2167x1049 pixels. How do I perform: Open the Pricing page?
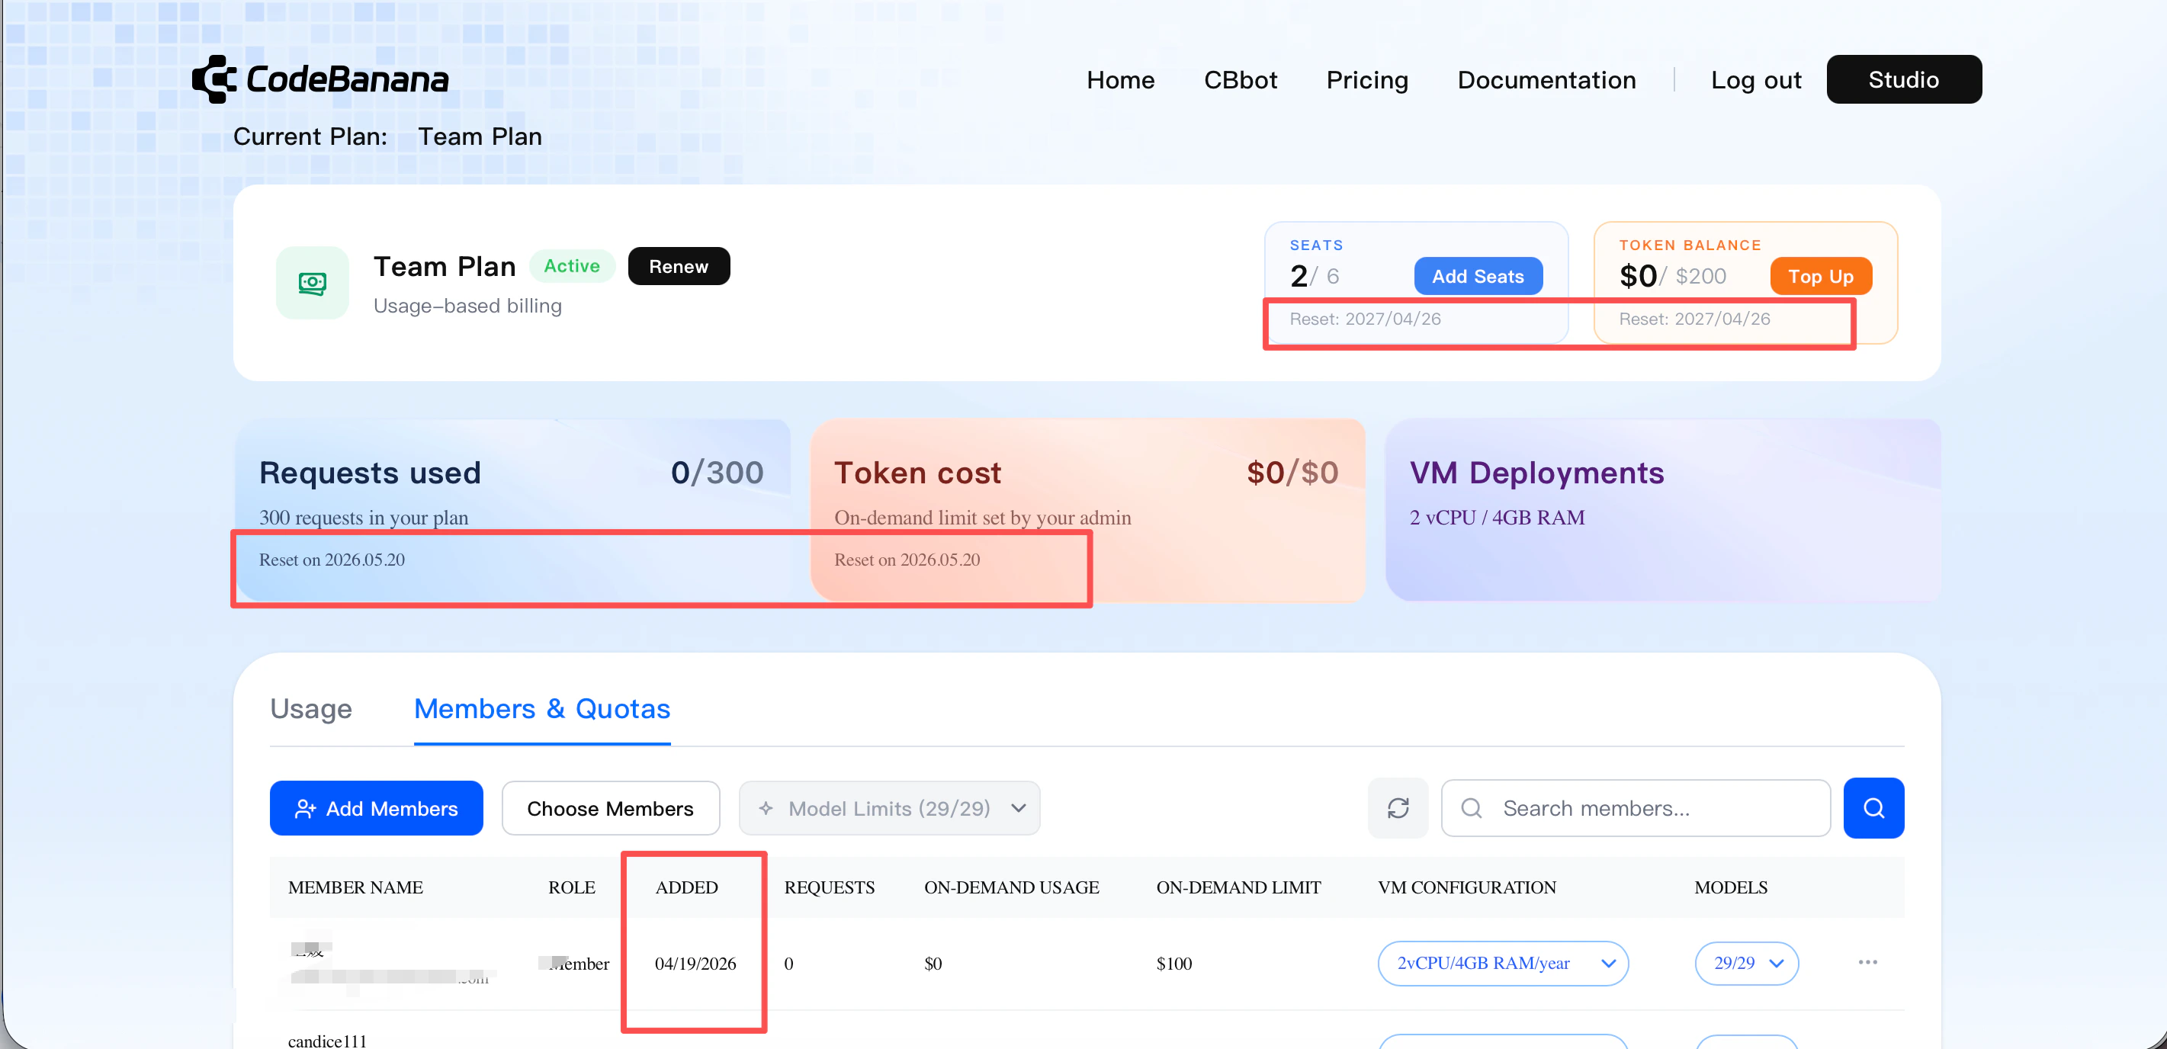[x=1367, y=80]
